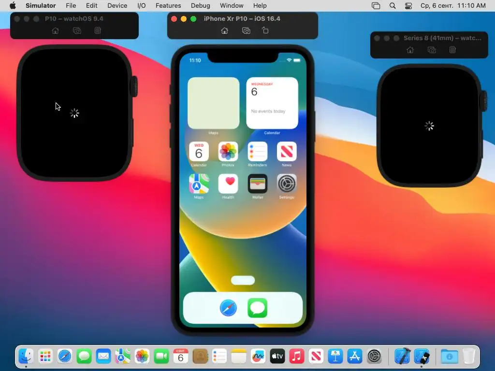Open Notes from the Mac dock
The height and width of the screenshot is (371, 495).
[239, 356]
